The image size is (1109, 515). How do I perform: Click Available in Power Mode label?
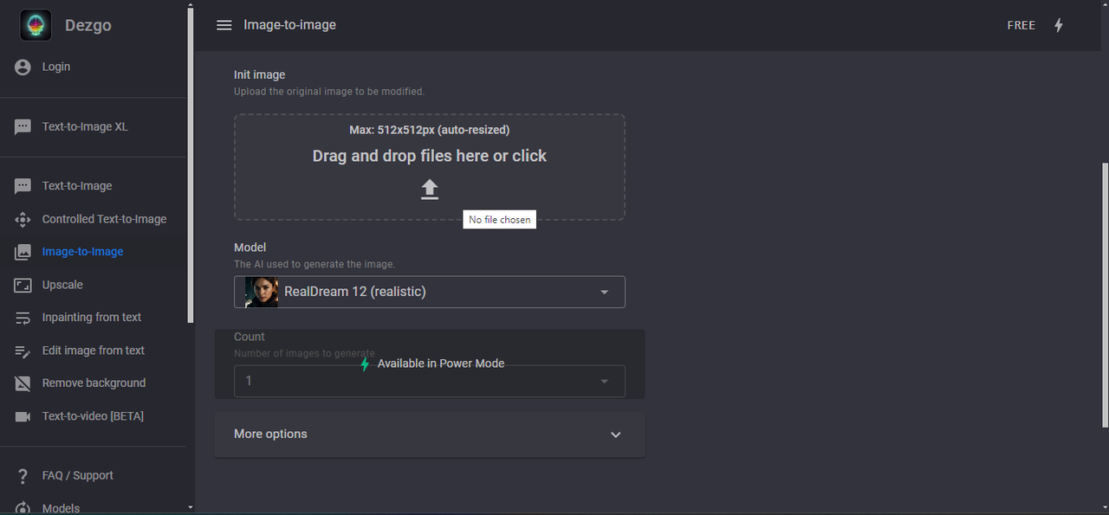441,364
